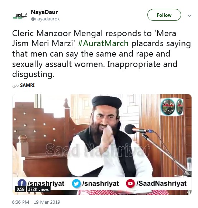The height and width of the screenshot is (208, 198).
Task: Follow the NayaDaur account
Action: pyautogui.click(x=164, y=15)
